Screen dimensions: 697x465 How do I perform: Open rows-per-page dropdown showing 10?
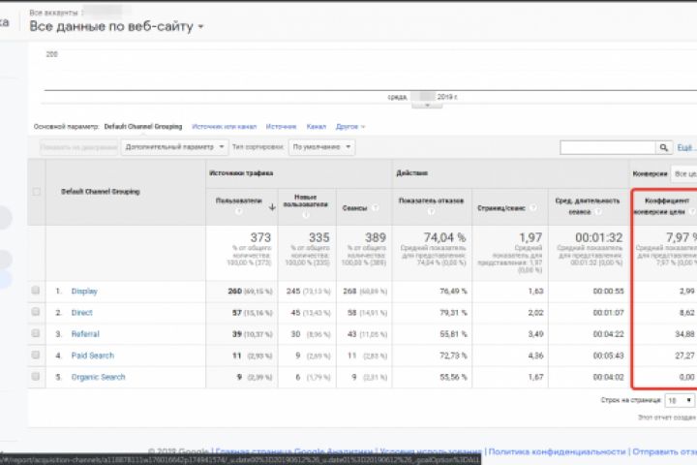click(x=680, y=400)
